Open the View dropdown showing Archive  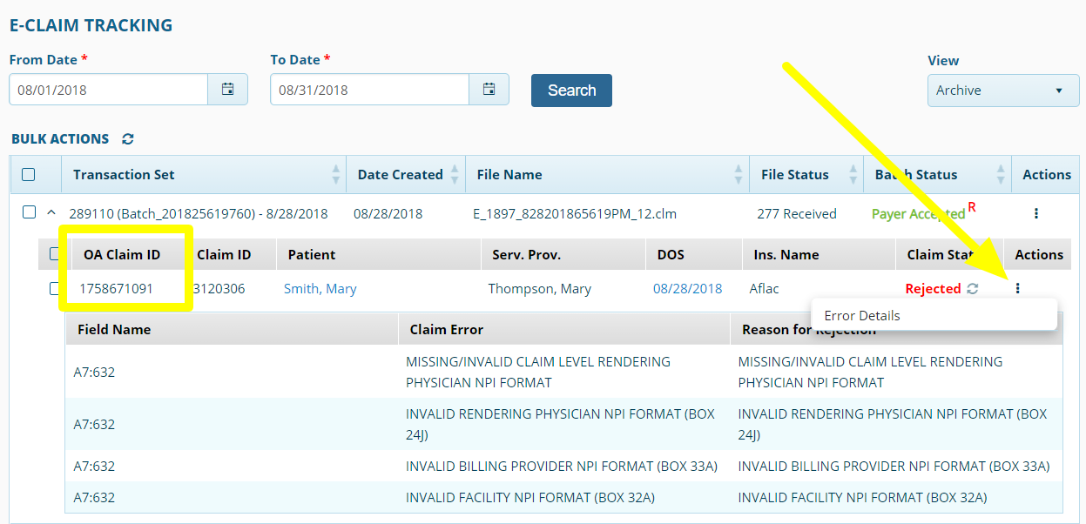pyautogui.click(x=1003, y=91)
